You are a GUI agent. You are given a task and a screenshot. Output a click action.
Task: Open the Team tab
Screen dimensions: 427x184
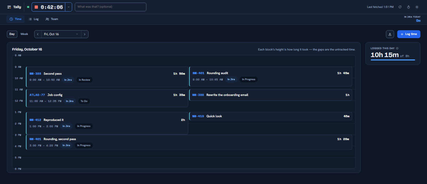pos(52,19)
